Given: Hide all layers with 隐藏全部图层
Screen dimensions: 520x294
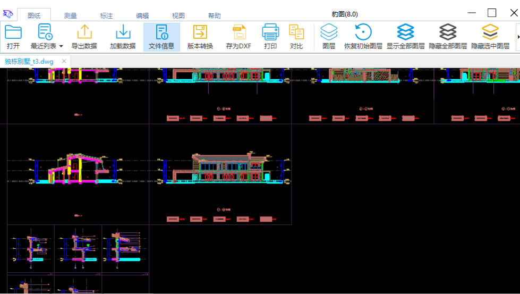Looking at the screenshot, I should (448, 33).
